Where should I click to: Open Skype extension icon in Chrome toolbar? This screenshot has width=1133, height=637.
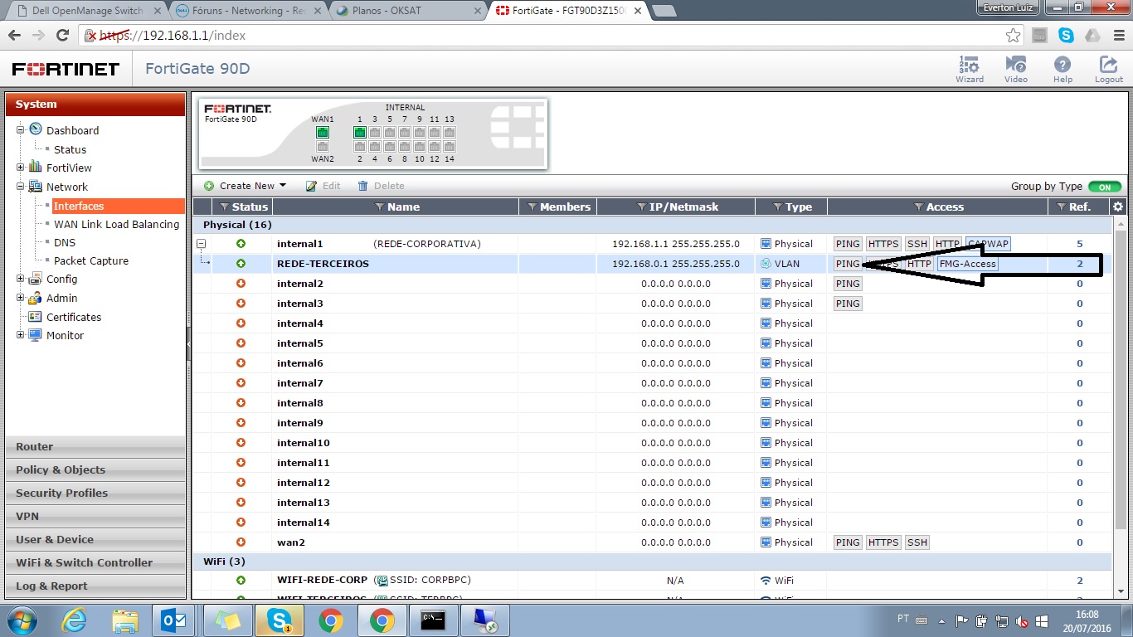pyautogui.click(x=1066, y=36)
